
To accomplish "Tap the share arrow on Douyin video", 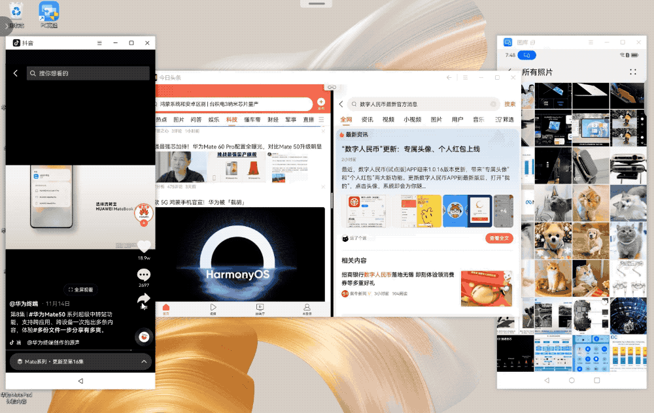I will coord(144,299).
